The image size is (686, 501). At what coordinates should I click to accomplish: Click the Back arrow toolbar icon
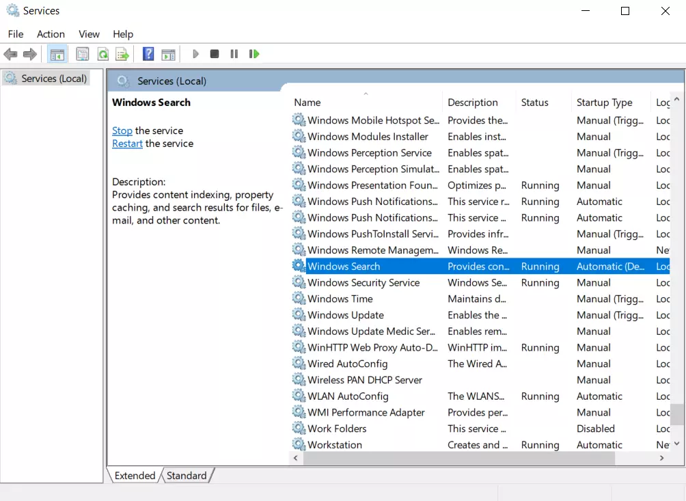(10, 54)
